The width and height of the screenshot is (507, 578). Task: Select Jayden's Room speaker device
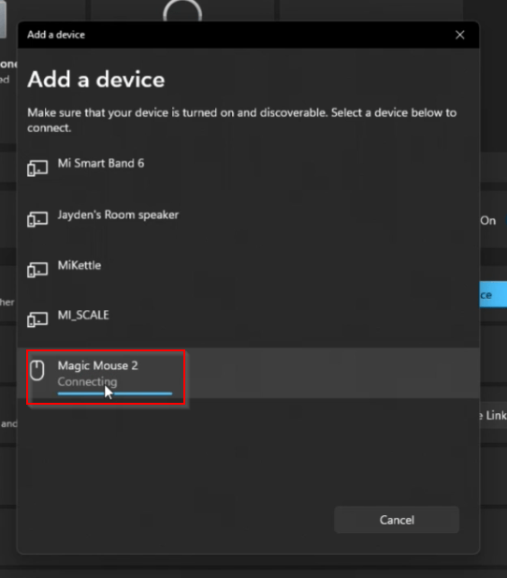pos(249,220)
